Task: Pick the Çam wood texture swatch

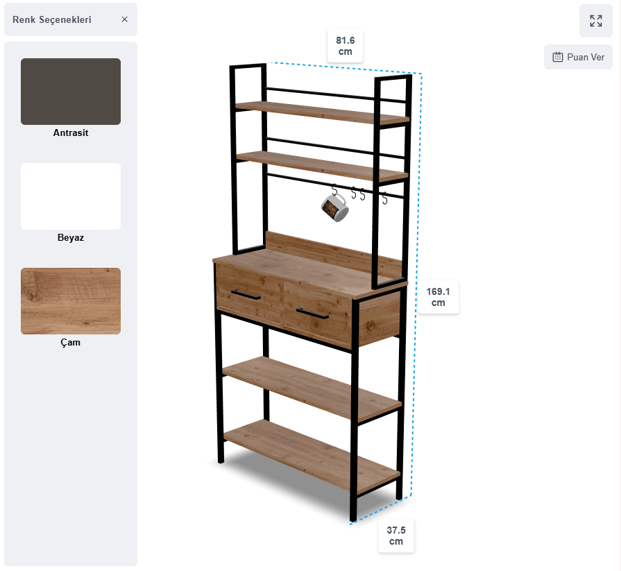Action: (x=71, y=301)
